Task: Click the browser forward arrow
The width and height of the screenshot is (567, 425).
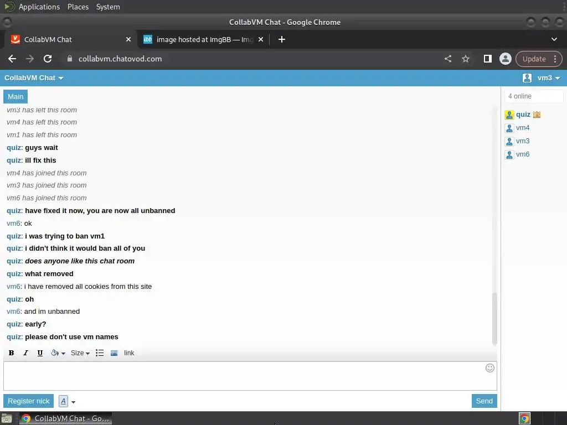Action: [x=30, y=59]
